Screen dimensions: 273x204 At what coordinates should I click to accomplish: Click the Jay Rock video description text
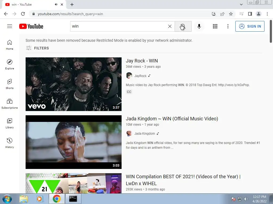pos(188,85)
